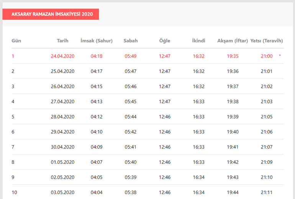Image resolution: width=295 pixels, height=199 pixels.
Task: Click the Öğle column header
Action: (165, 41)
